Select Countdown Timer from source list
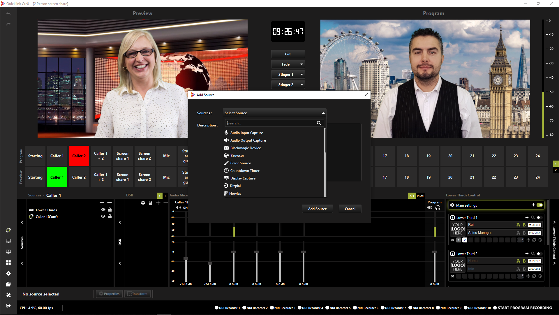Image resolution: width=559 pixels, height=315 pixels. (245, 171)
